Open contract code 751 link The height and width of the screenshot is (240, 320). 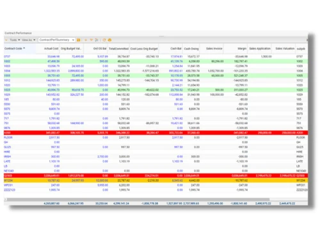[x=6, y=123]
